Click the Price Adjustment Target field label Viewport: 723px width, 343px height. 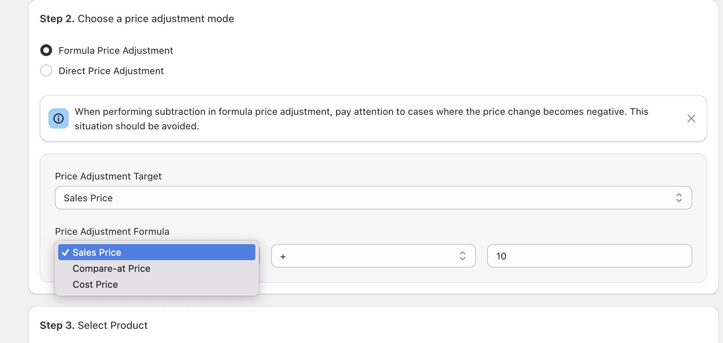coord(108,176)
